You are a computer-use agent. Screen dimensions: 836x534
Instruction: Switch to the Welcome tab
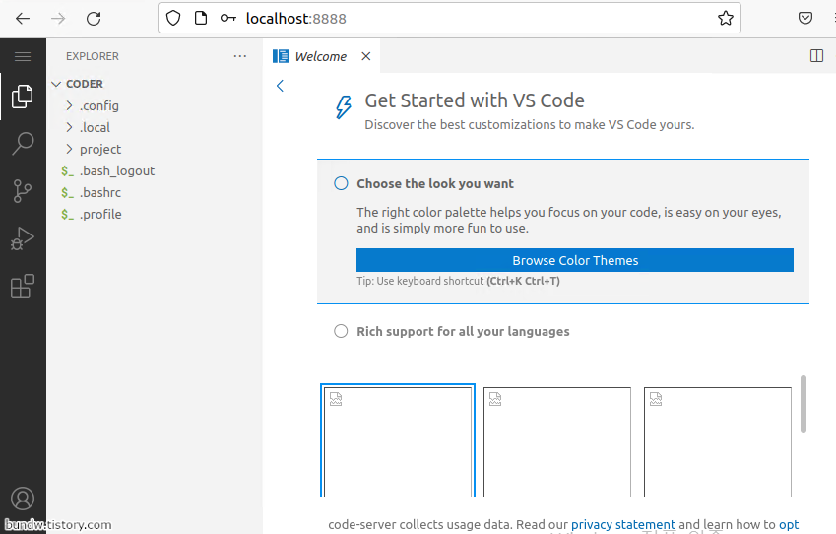click(x=320, y=56)
